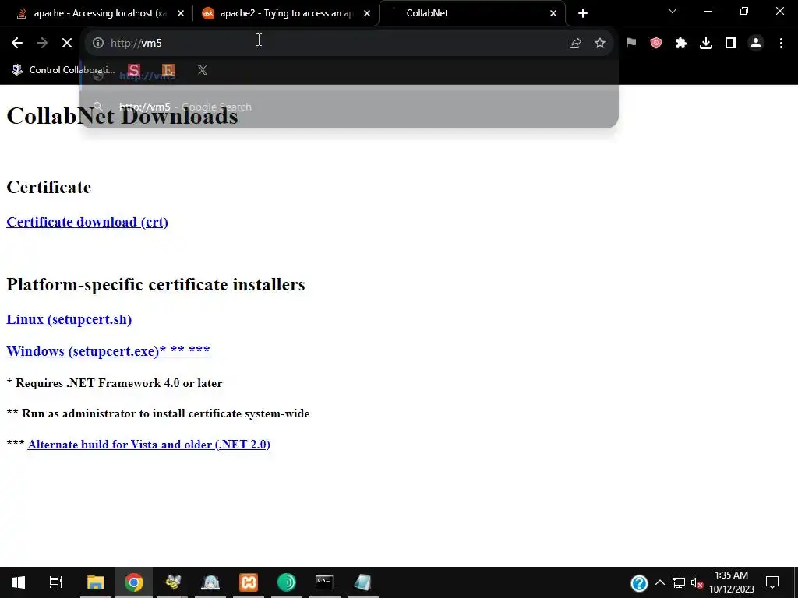
Task: Open Alternate build for Vista link
Action: click(x=149, y=445)
